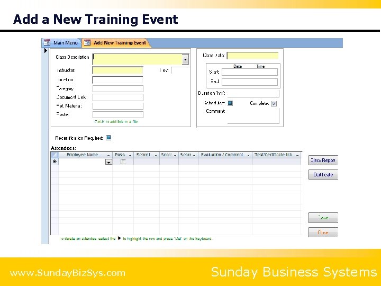This screenshot has height=286, width=381.
Task: Click the End date/time field
Action: pos(250,82)
